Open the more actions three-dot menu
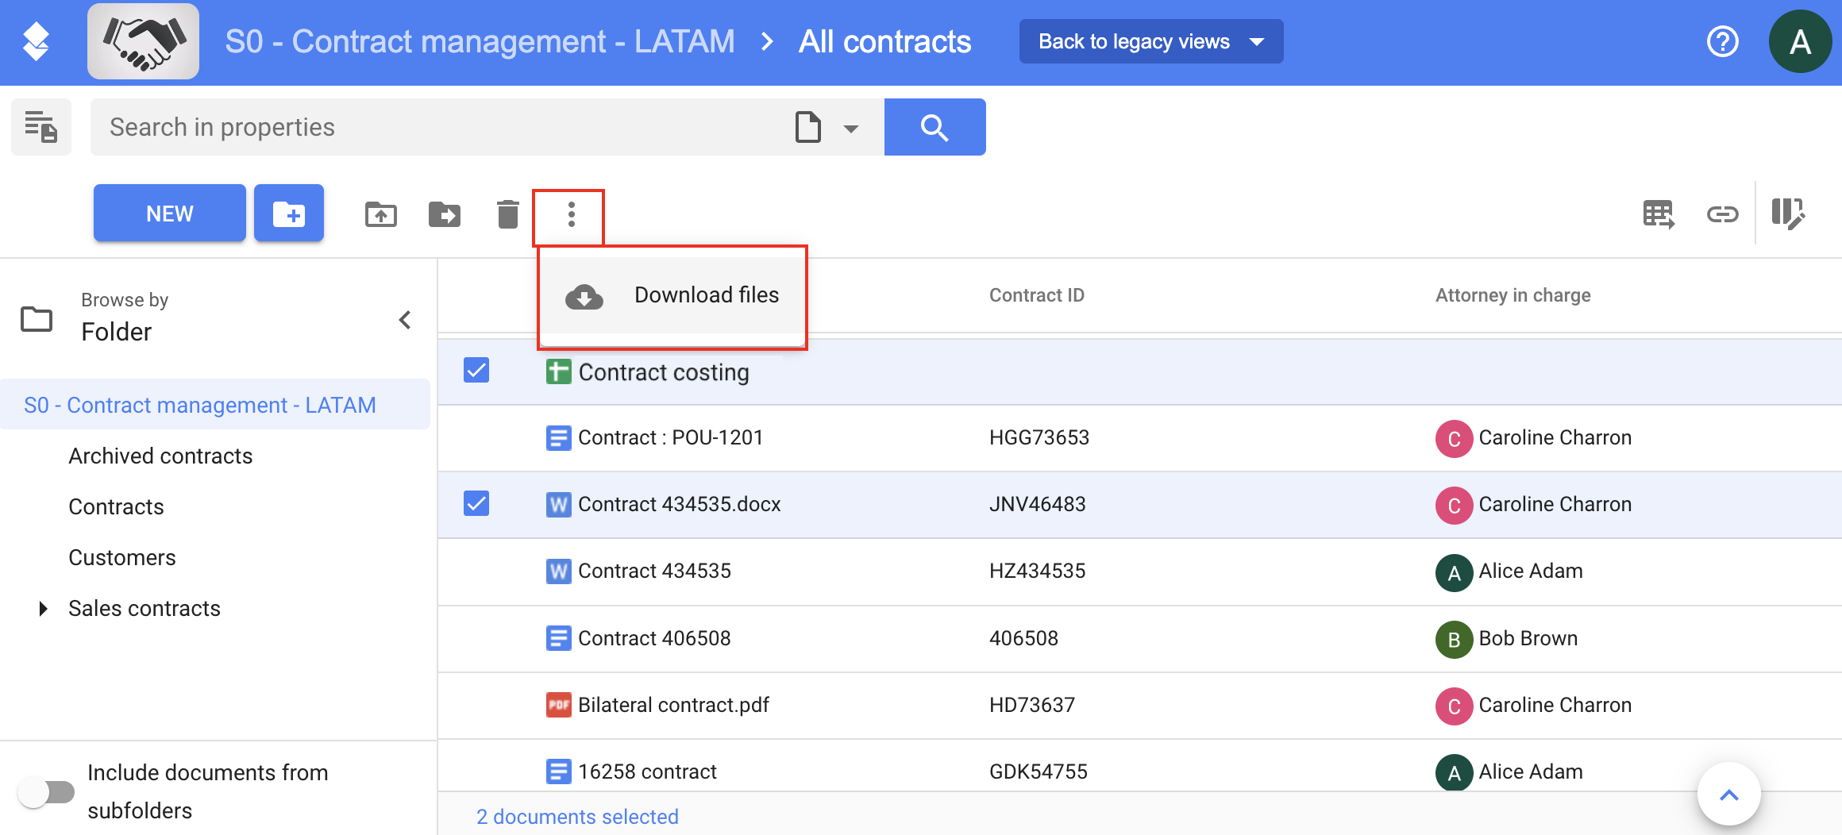The height and width of the screenshot is (835, 1842). pyautogui.click(x=571, y=214)
